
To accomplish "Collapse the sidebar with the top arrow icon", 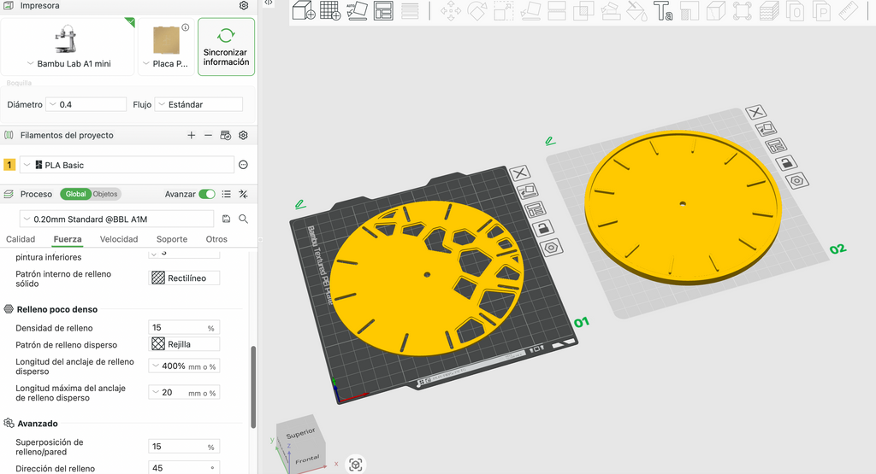I will coord(269,3).
